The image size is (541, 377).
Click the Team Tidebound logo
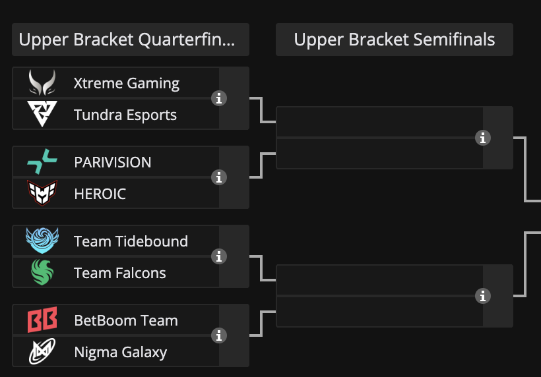pyautogui.click(x=42, y=241)
